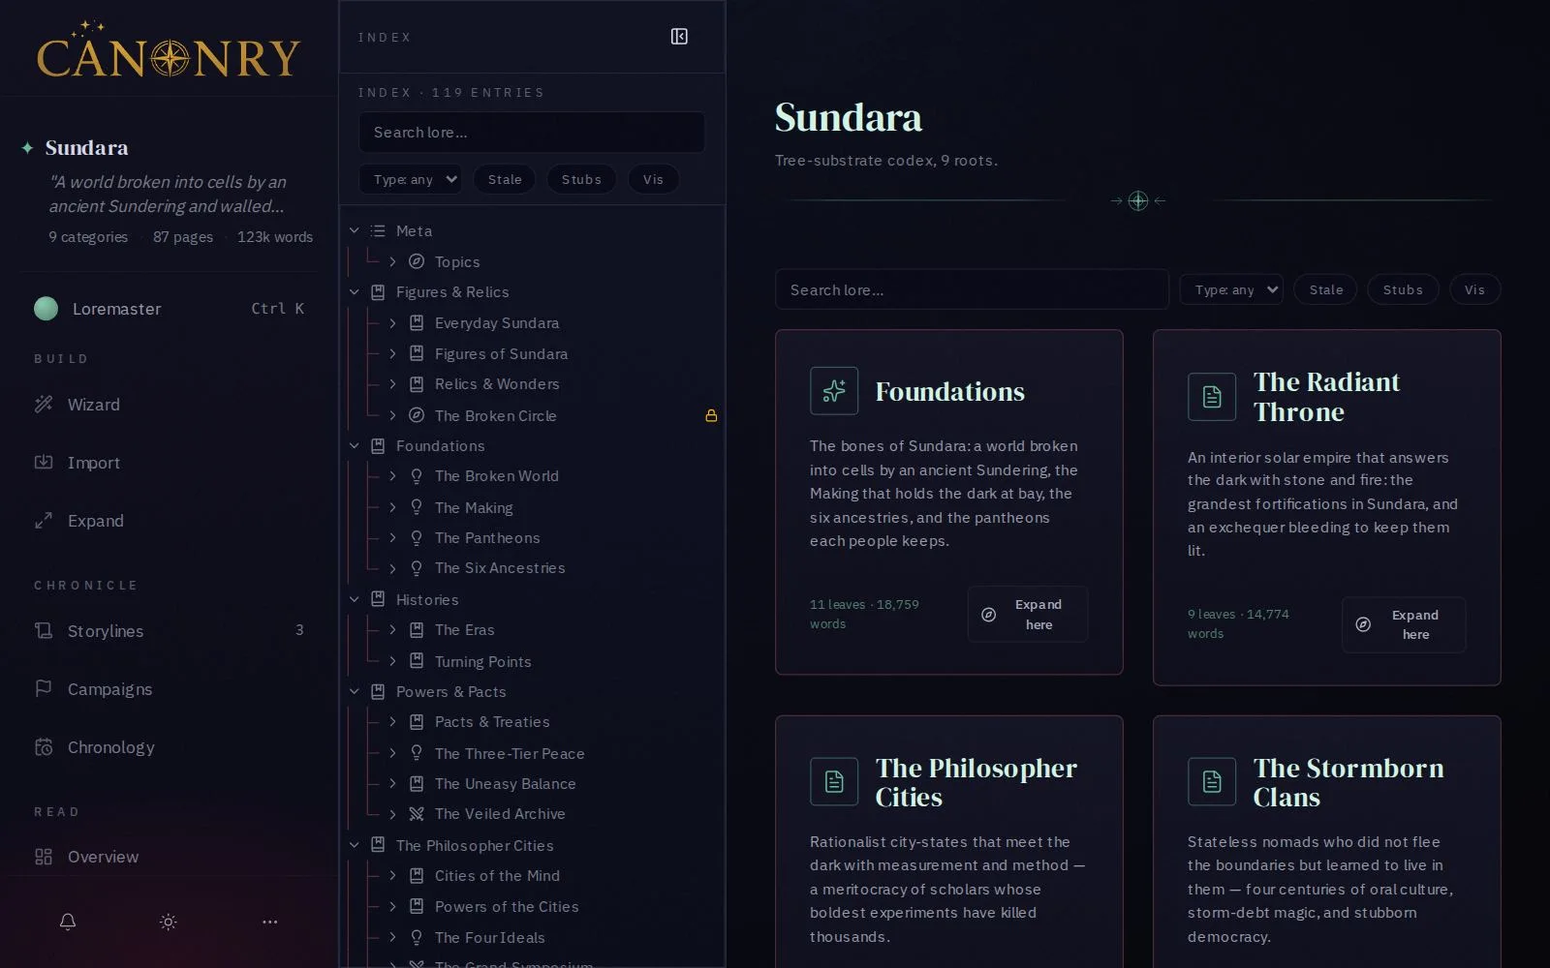The width and height of the screenshot is (1550, 968).
Task: Click the Overview grid icon
Action: pos(44,857)
